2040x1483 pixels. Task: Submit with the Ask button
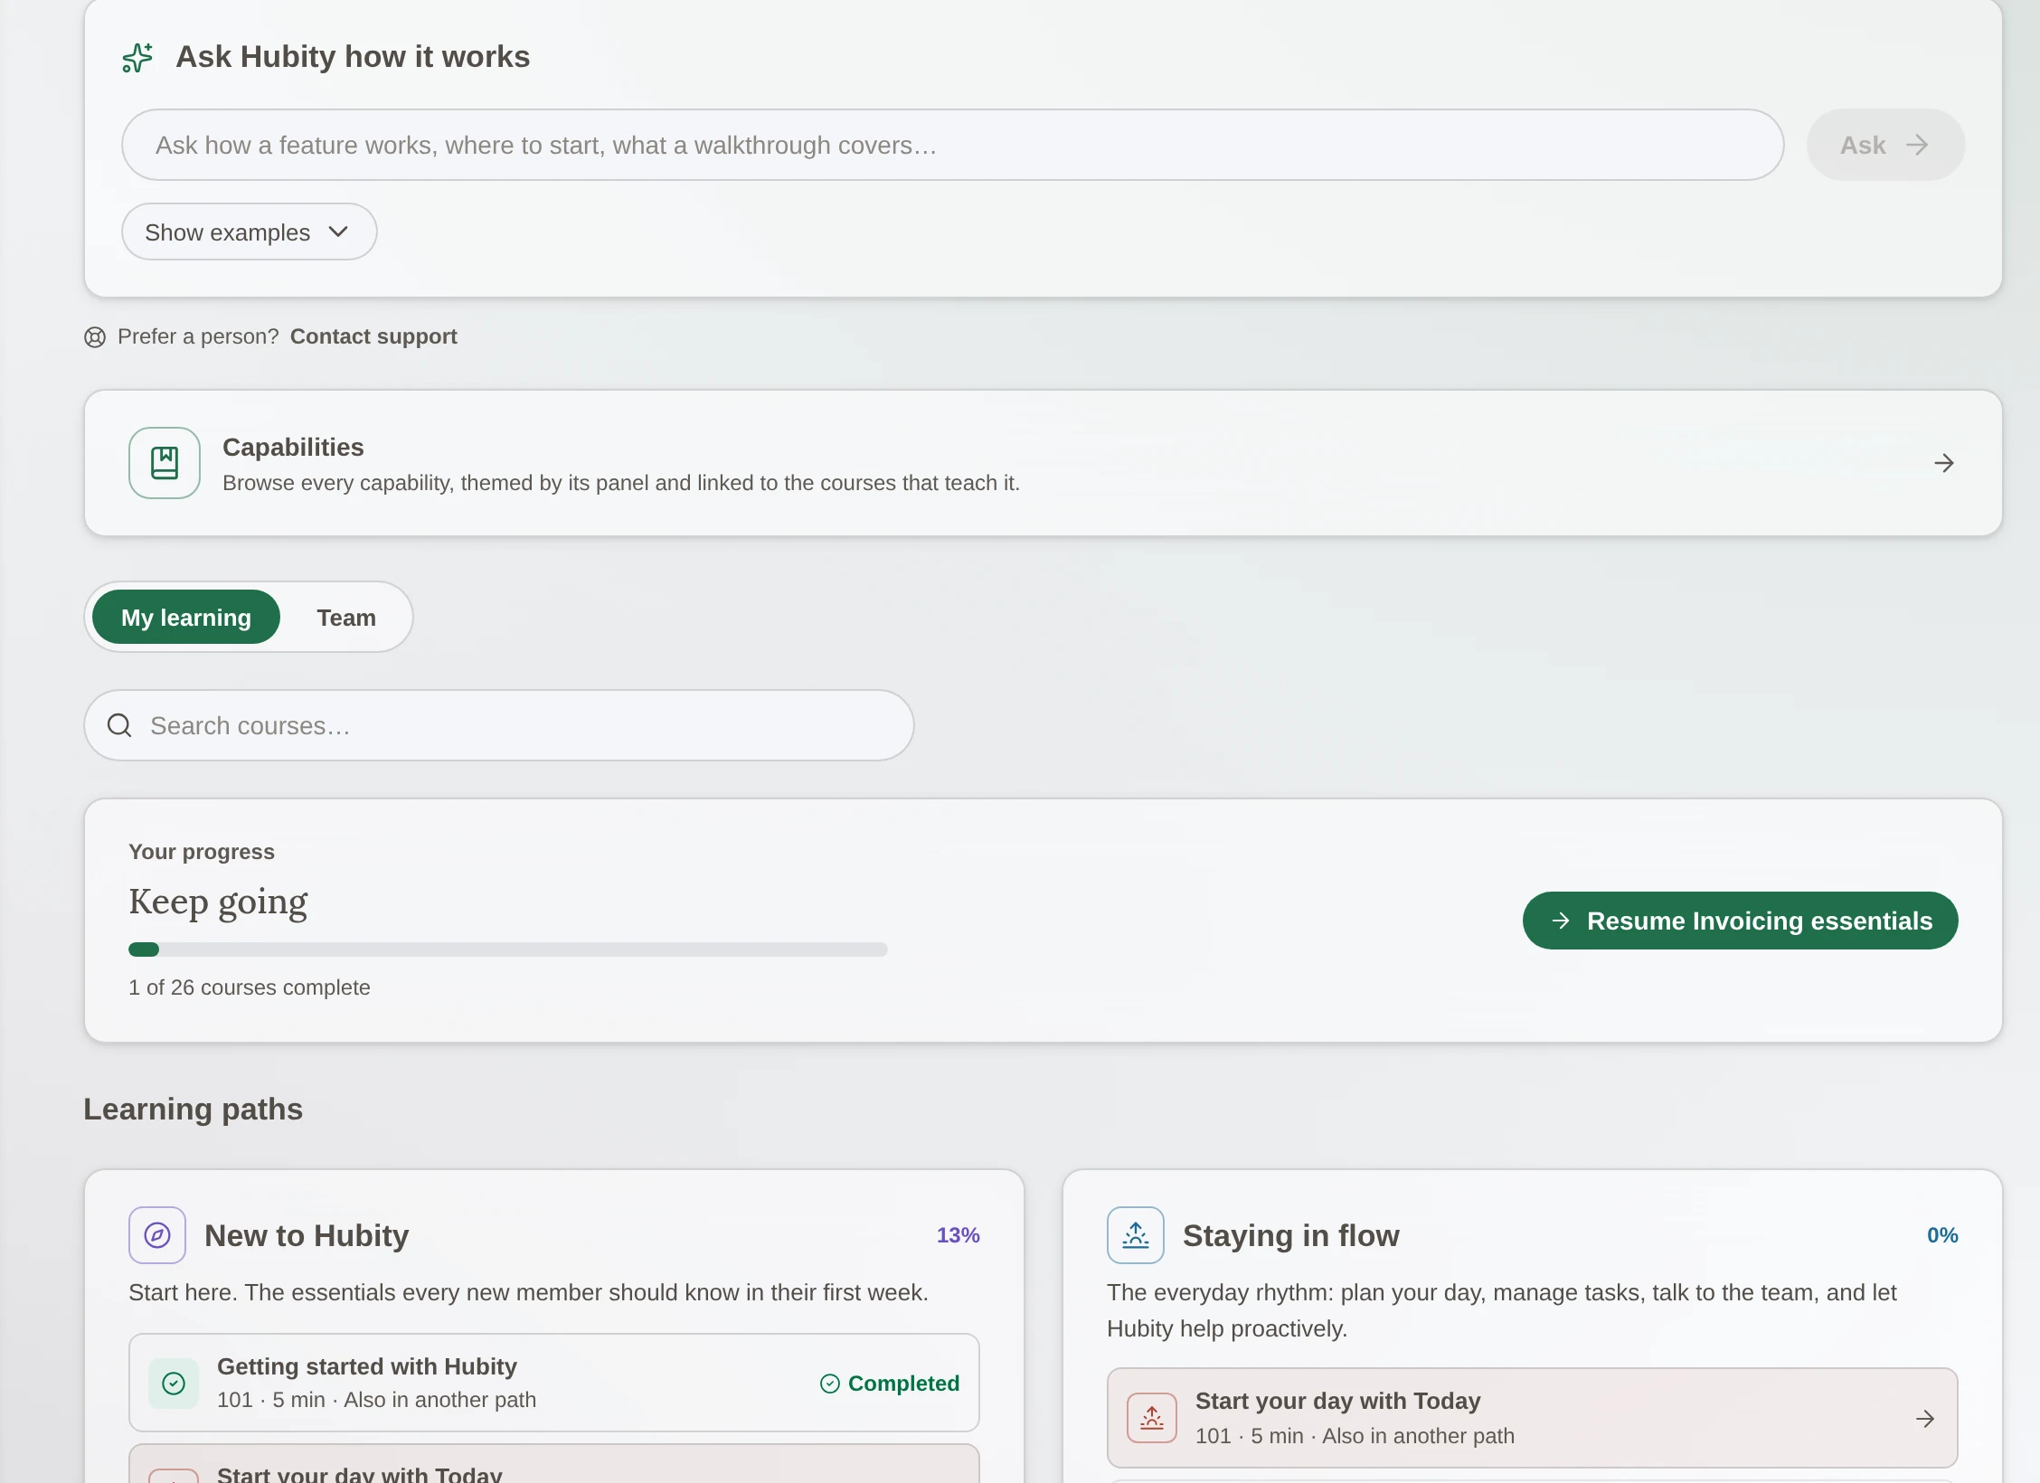click(1885, 145)
